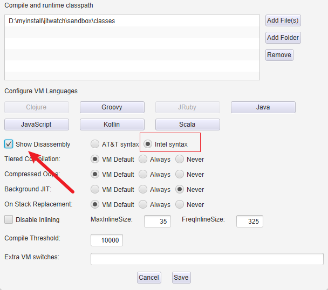Select the sandbox\classes classpath entry

[x=62, y=21]
